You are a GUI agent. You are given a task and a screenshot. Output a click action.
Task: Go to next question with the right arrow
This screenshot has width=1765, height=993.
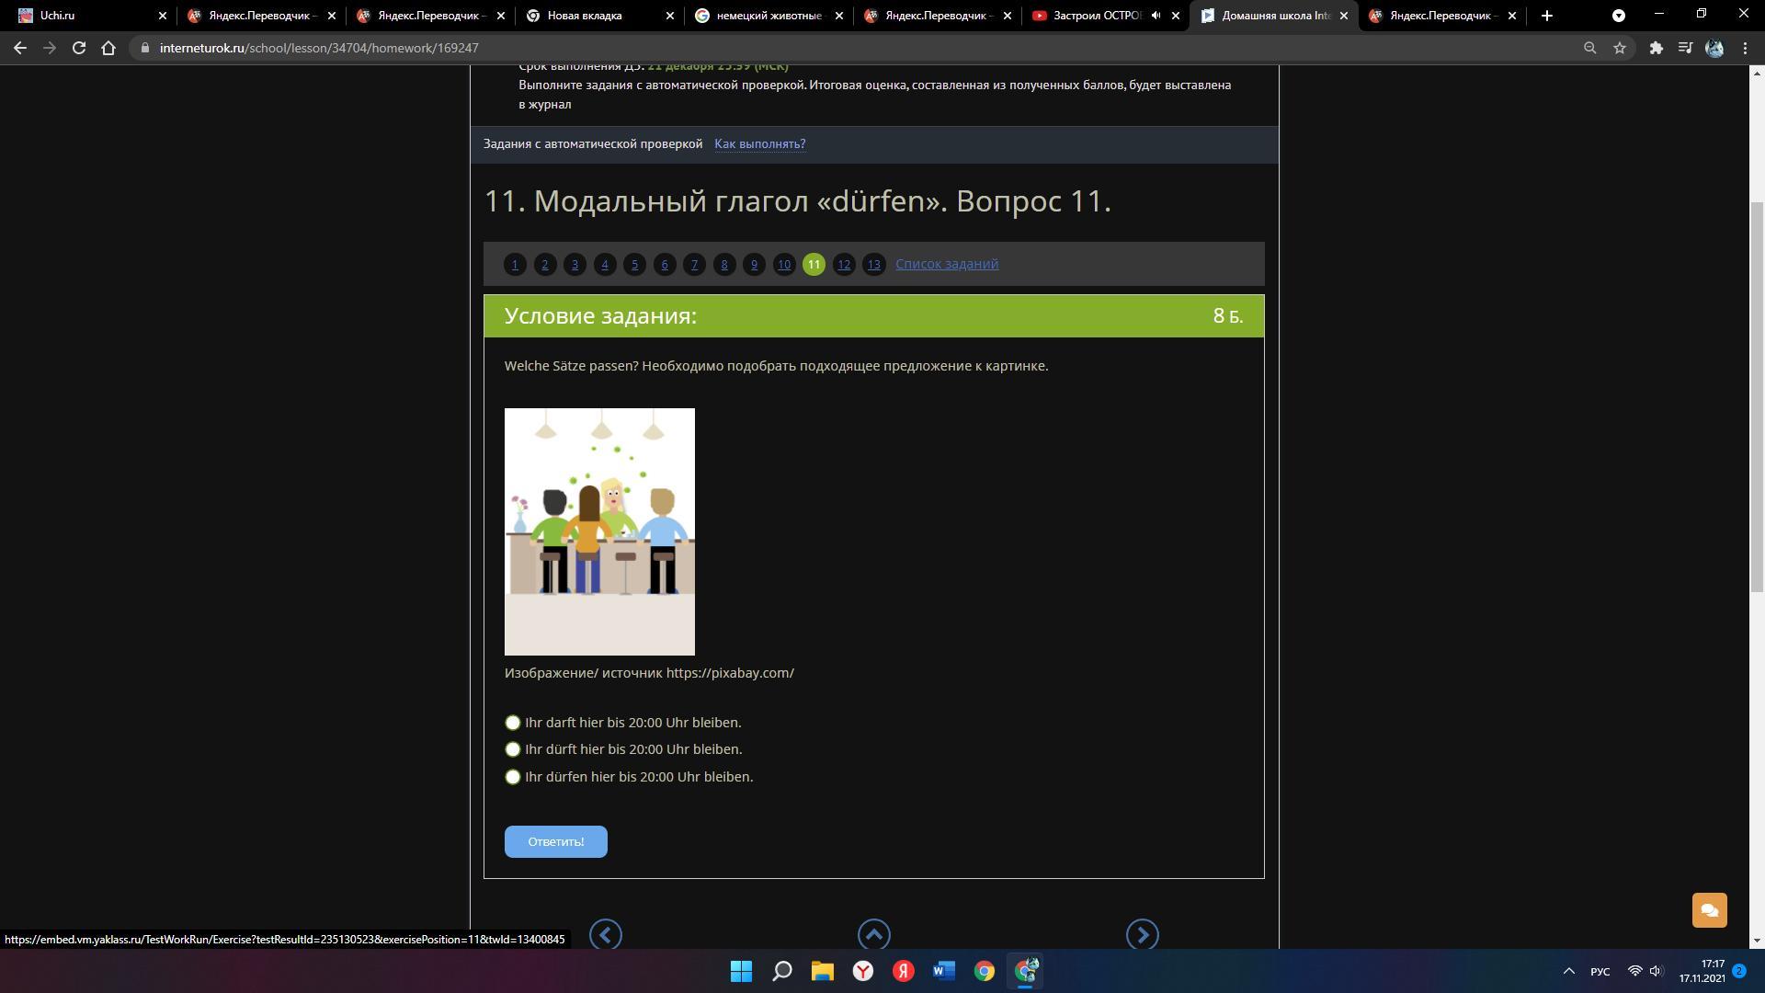point(1142,934)
